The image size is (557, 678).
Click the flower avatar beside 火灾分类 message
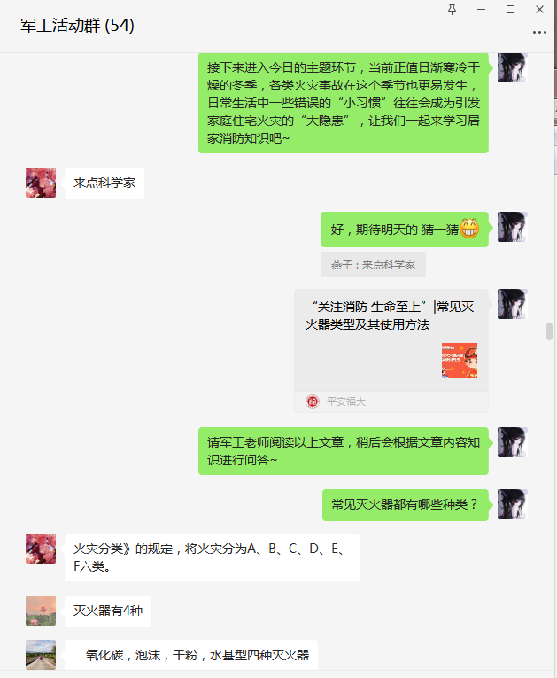click(x=41, y=549)
